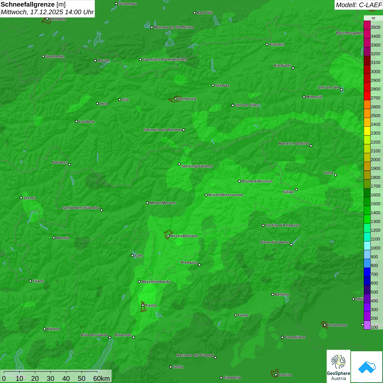
Task: Click the Predazzo label
Action: tap(189, 262)
